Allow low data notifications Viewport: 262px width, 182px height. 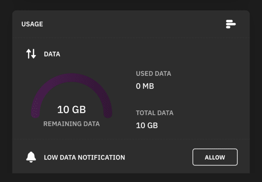click(215, 157)
